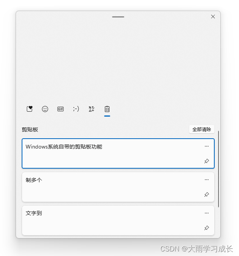Paste the 文字到 clipboard entry
This screenshot has width=239, height=256.
(118, 220)
